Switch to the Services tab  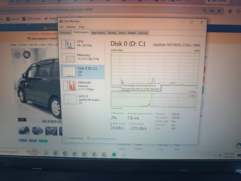pos(143,33)
